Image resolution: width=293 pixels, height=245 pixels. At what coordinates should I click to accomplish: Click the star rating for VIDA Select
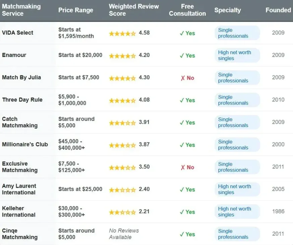(x=122, y=33)
